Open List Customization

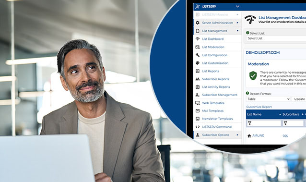click(215, 63)
